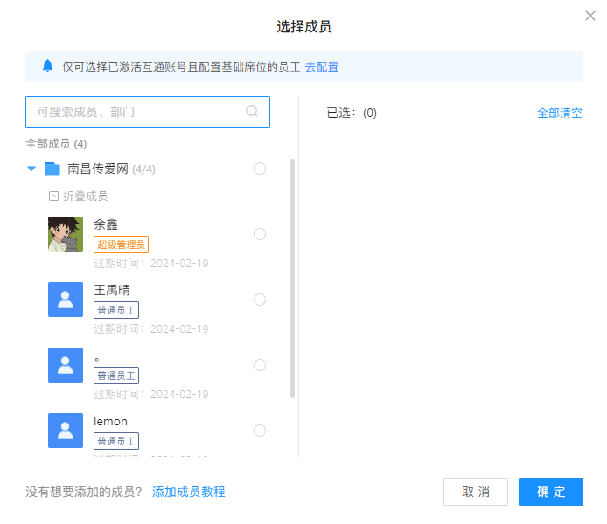Click 余鑫's avatar picture
The height and width of the screenshot is (524, 607).
coord(66,234)
